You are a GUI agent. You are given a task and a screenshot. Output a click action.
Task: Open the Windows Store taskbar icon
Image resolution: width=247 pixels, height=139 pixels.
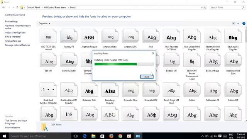[102, 136]
